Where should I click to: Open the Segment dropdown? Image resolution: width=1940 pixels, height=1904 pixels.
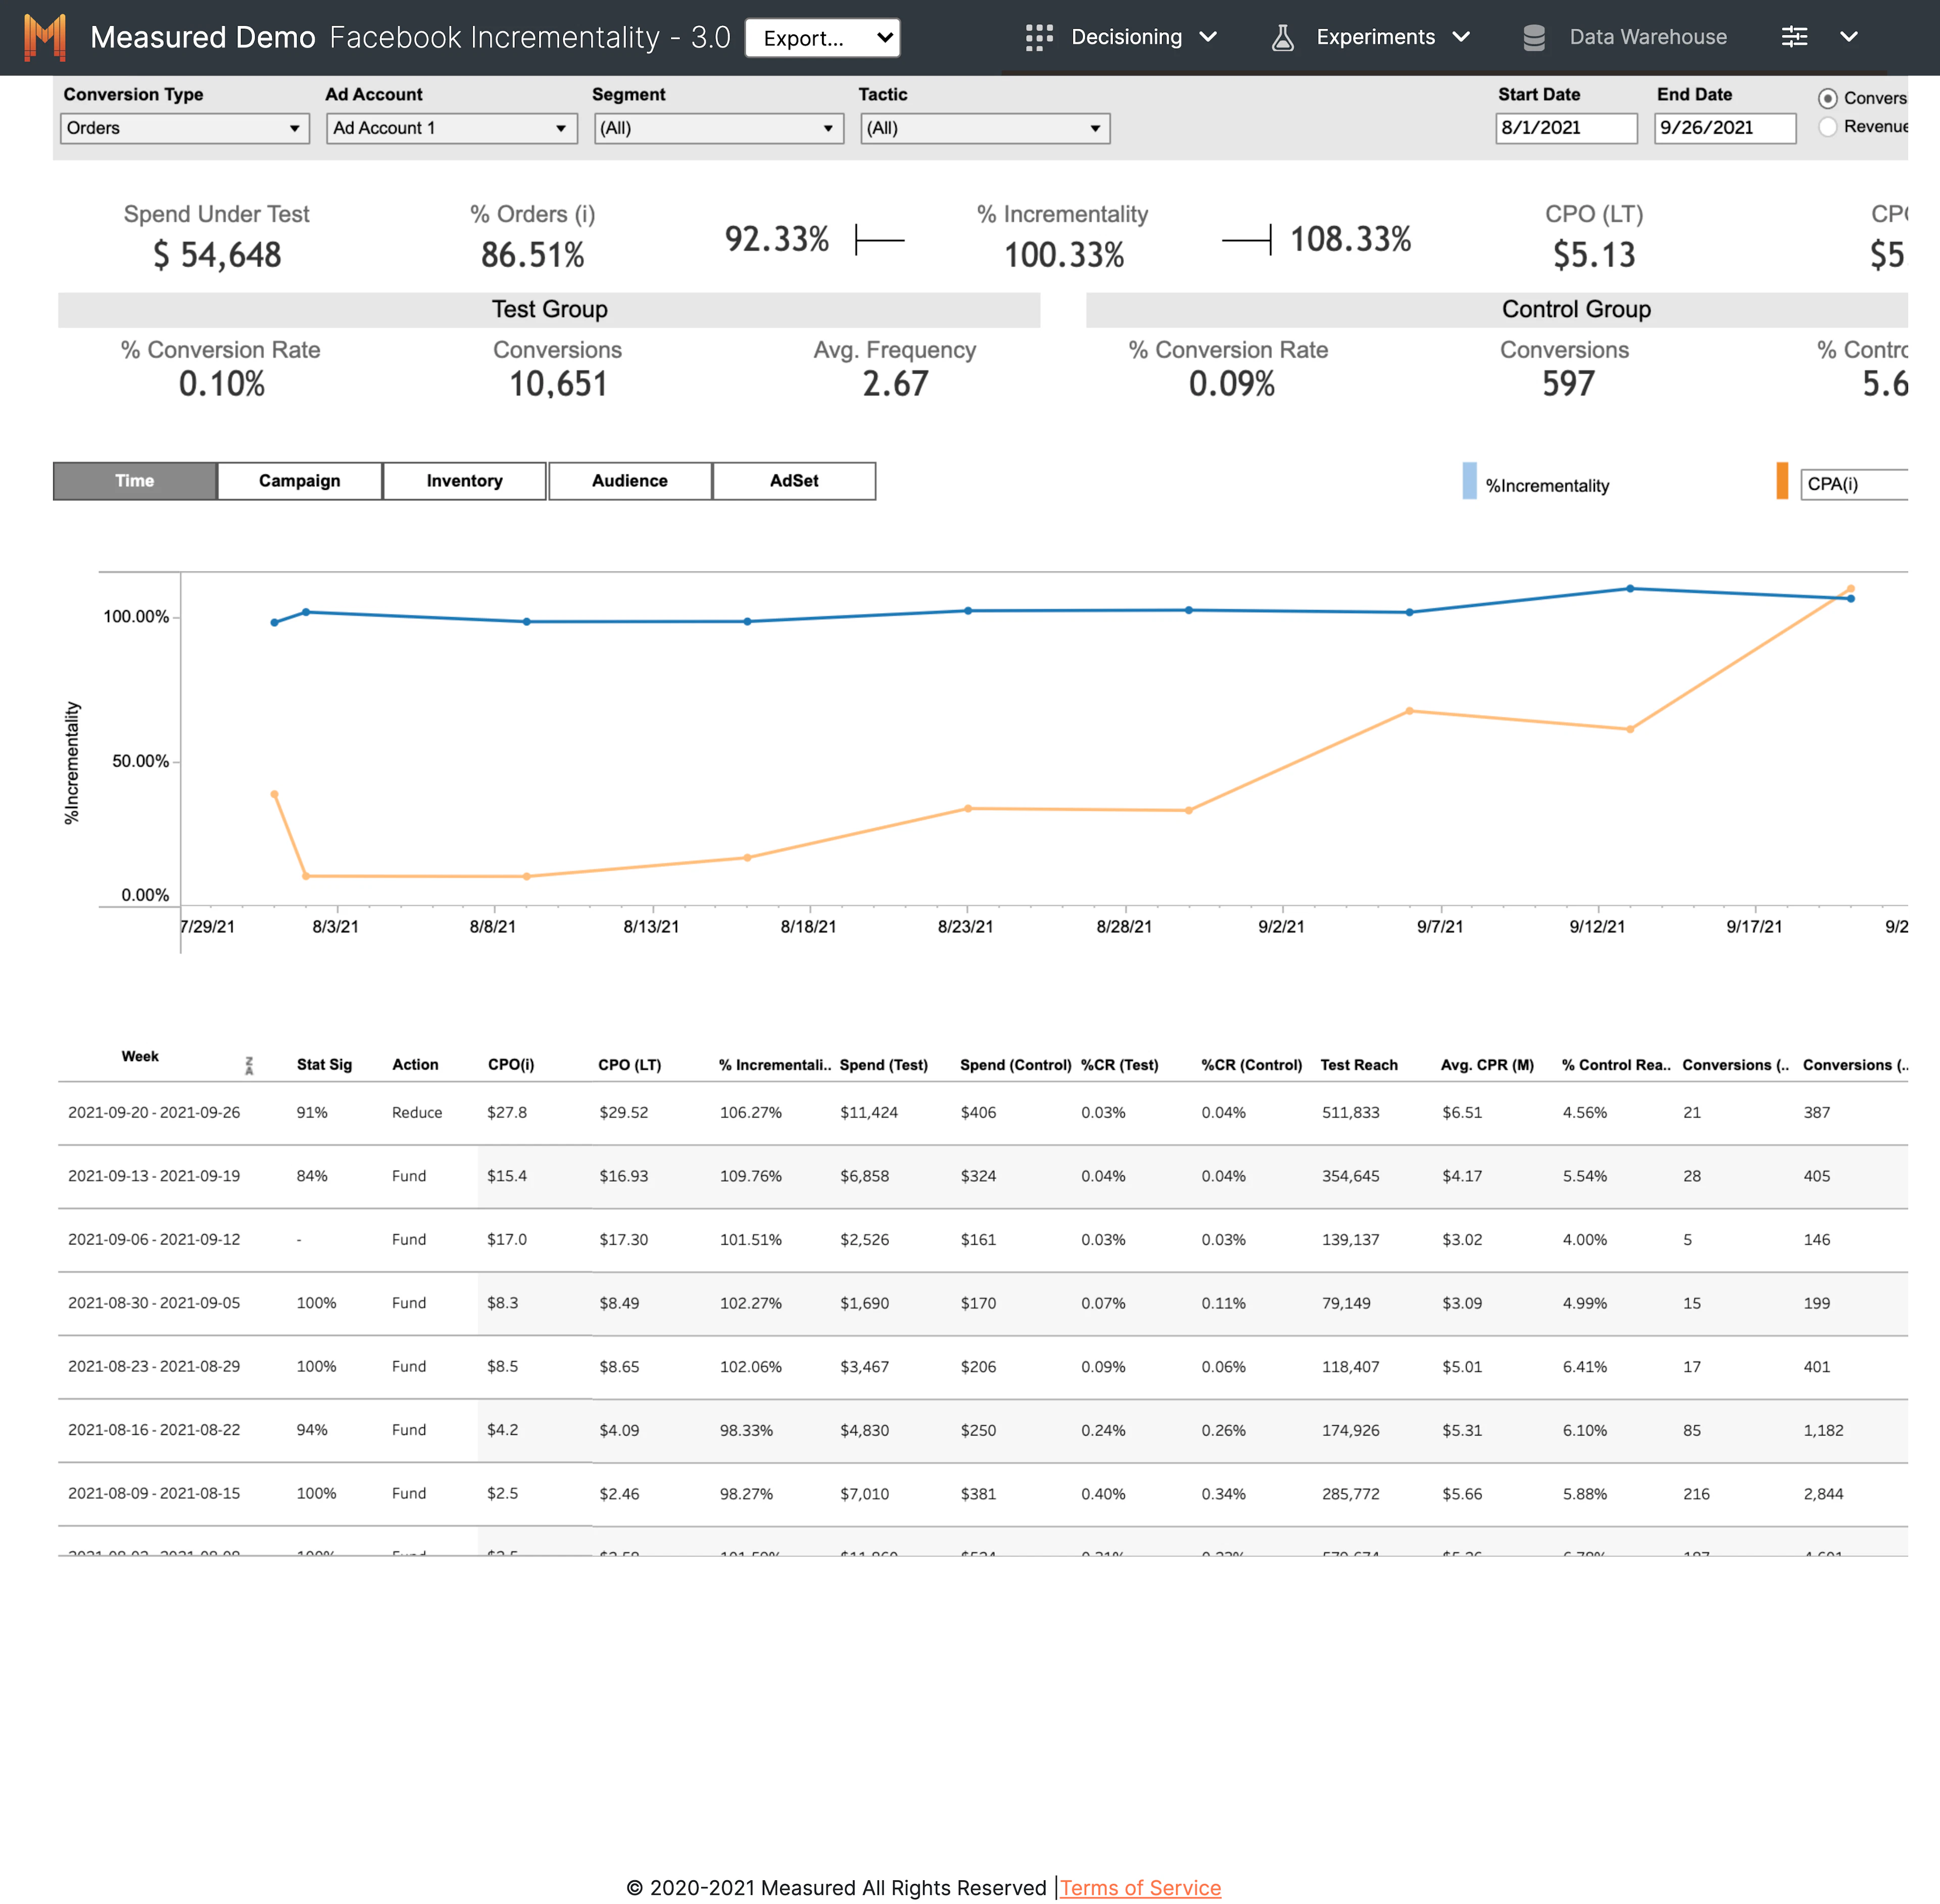[718, 128]
